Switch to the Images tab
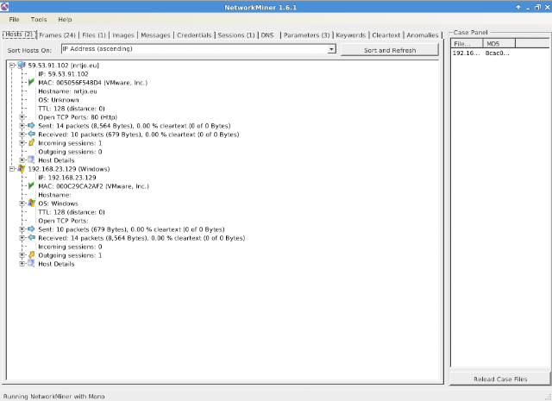552x401 pixels. tap(123, 34)
